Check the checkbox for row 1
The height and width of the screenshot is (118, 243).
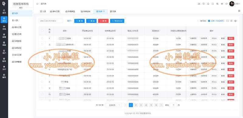point(42,38)
